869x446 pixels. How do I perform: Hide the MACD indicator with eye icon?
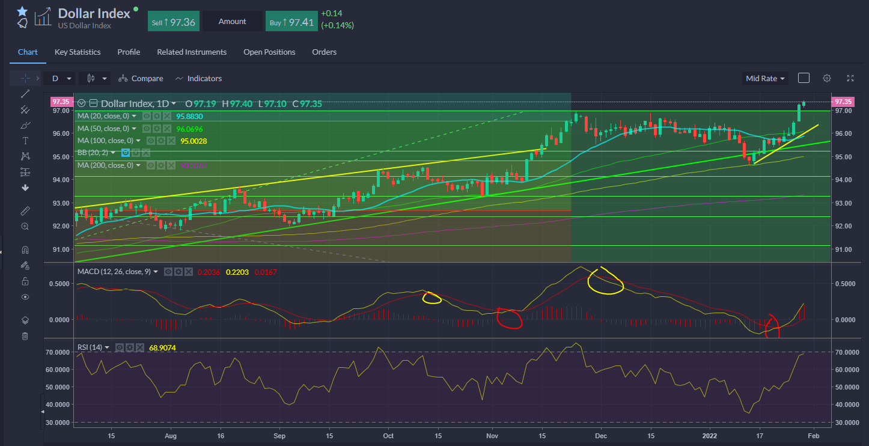coord(169,272)
